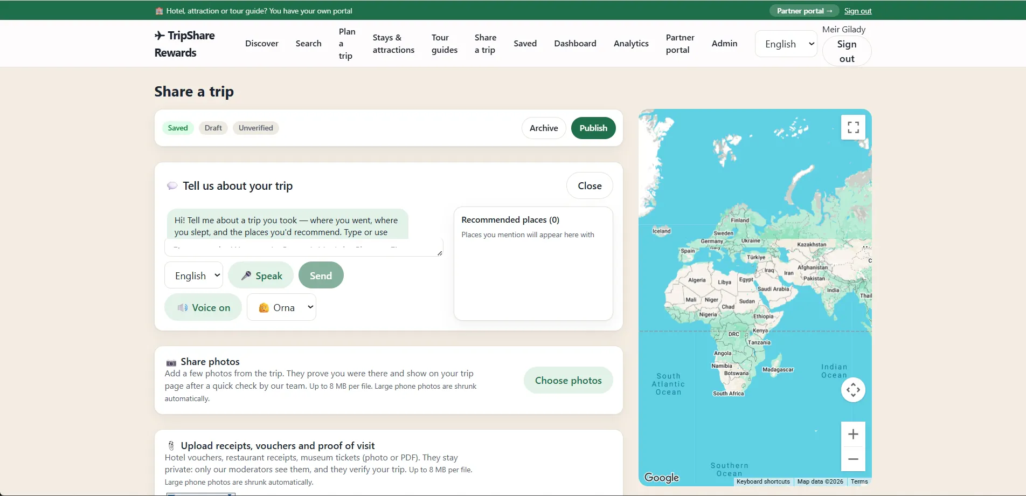Open Analytics page

[x=631, y=44]
